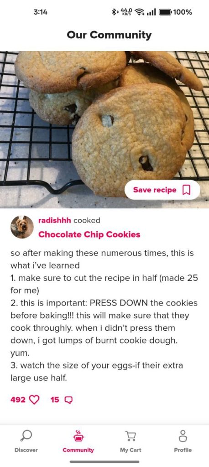Go to the Profile person icon
This screenshot has width=209, height=467.
183,436
